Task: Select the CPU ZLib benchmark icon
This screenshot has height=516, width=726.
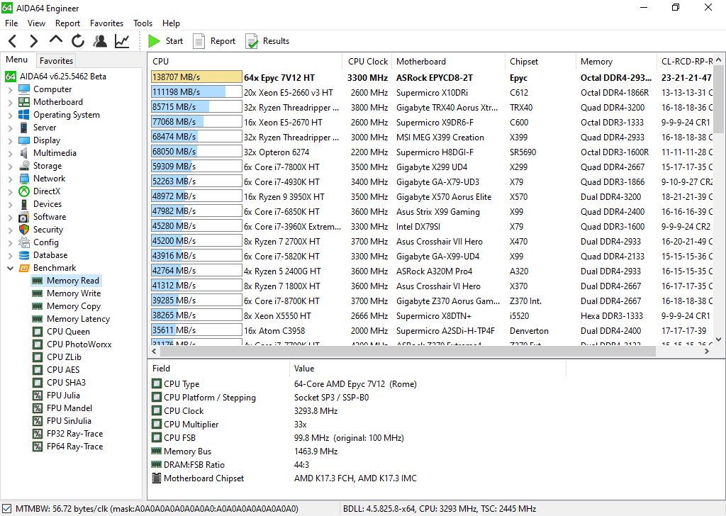Action: pos(37,357)
